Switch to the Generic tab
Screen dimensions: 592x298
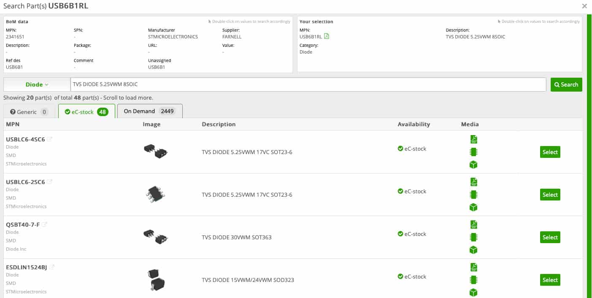click(30, 112)
